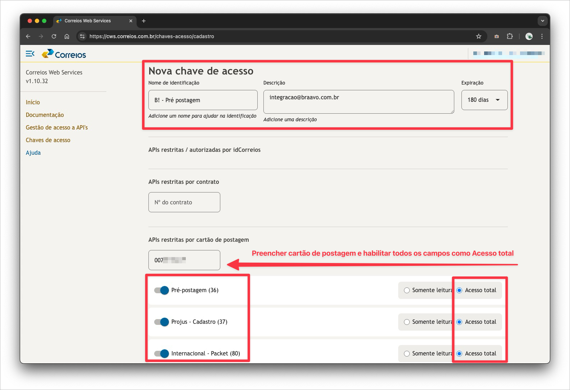Image resolution: width=570 pixels, height=390 pixels.
Task: Reload the page
Action: pyautogui.click(x=54, y=36)
